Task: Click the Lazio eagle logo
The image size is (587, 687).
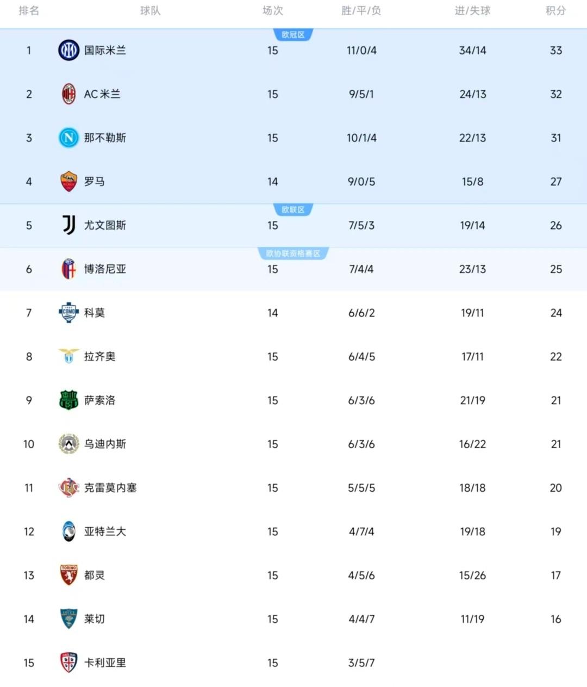Action: pos(68,356)
